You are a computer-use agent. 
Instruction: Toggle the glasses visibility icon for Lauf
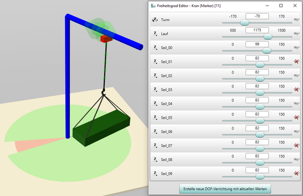pos(296,33)
